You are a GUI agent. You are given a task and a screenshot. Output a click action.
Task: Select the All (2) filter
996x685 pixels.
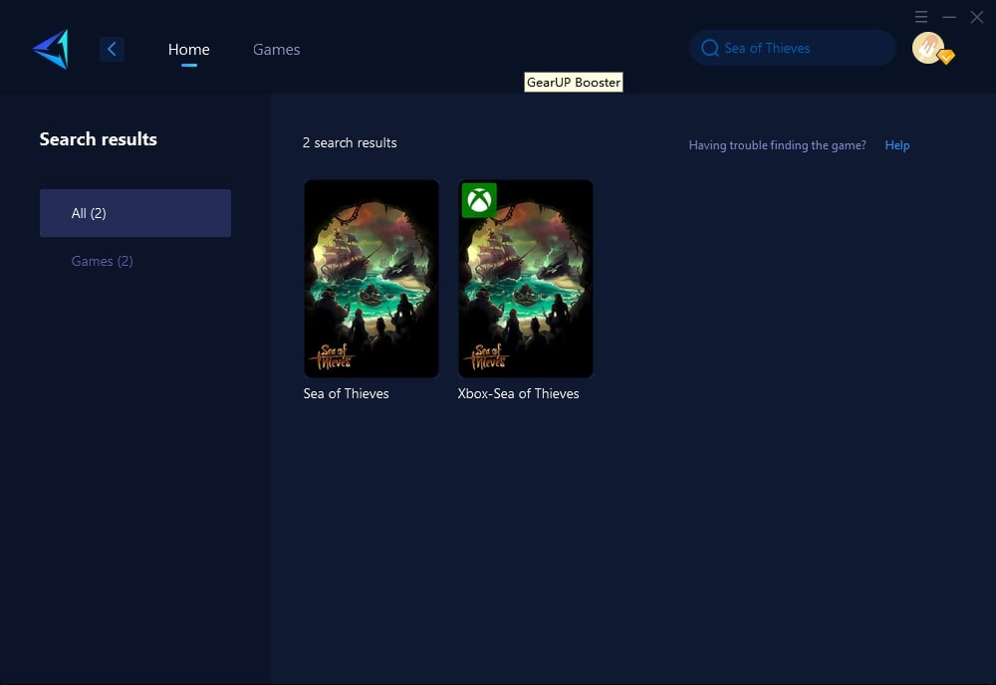(x=135, y=213)
